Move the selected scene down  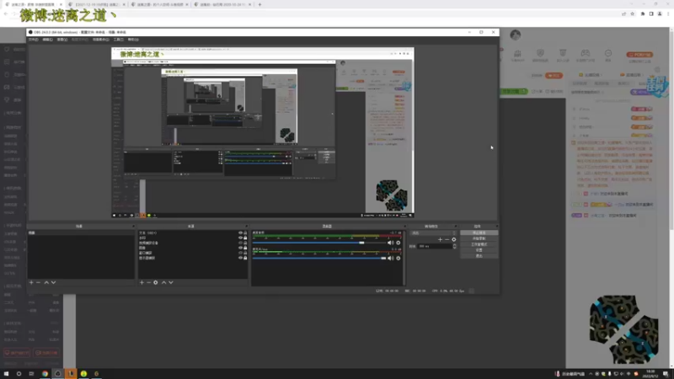[53, 282]
